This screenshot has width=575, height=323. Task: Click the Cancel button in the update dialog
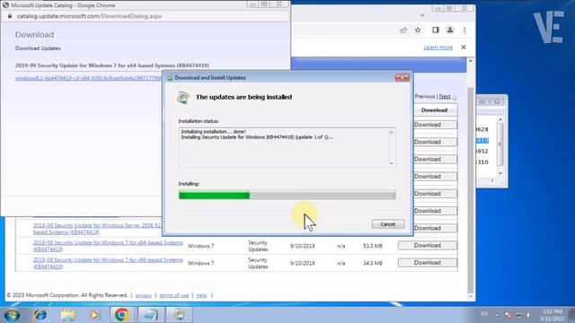point(388,224)
